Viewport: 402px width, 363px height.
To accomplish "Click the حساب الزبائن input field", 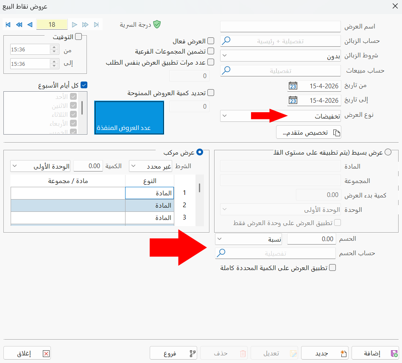I will click(280, 41).
